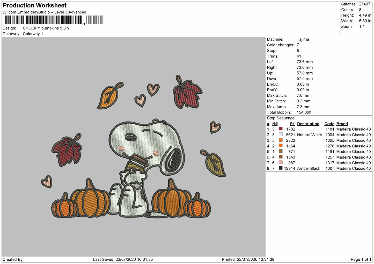Click the 'Production Worksheet' title

coord(35,5)
